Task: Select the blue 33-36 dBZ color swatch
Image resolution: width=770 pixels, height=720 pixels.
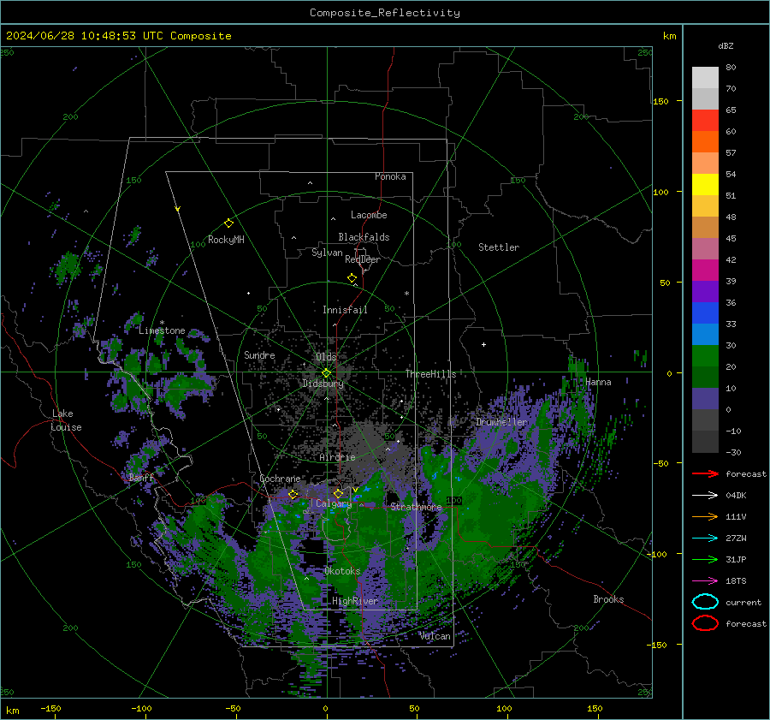Action: tap(705, 313)
